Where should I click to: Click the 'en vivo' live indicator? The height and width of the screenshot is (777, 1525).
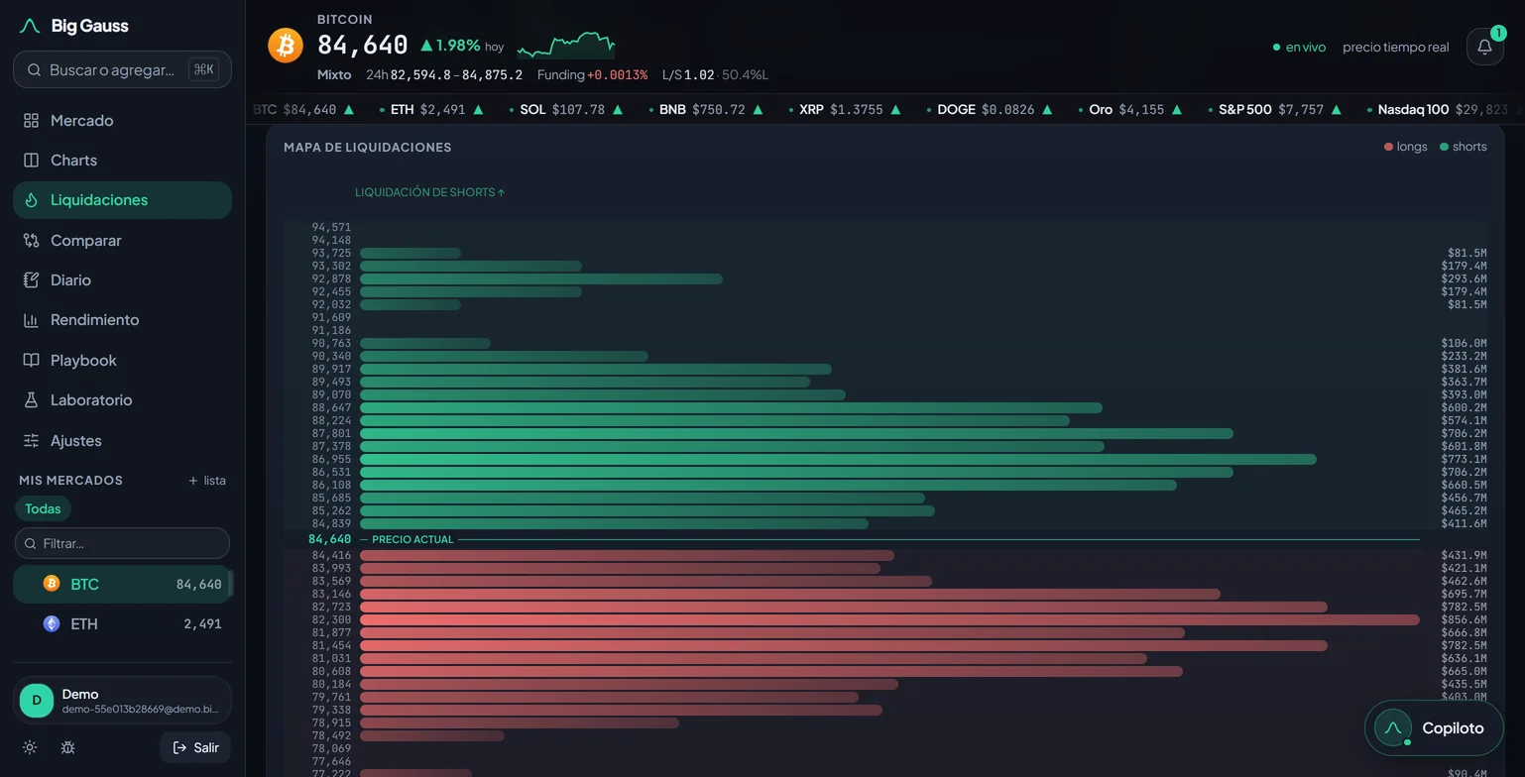click(x=1299, y=47)
